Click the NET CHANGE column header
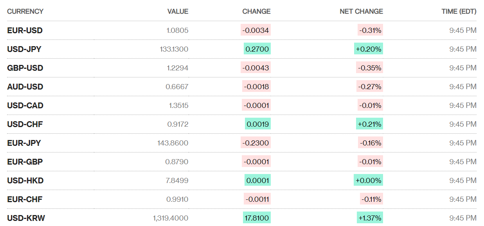This screenshot has width=484, height=226. pos(361,12)
